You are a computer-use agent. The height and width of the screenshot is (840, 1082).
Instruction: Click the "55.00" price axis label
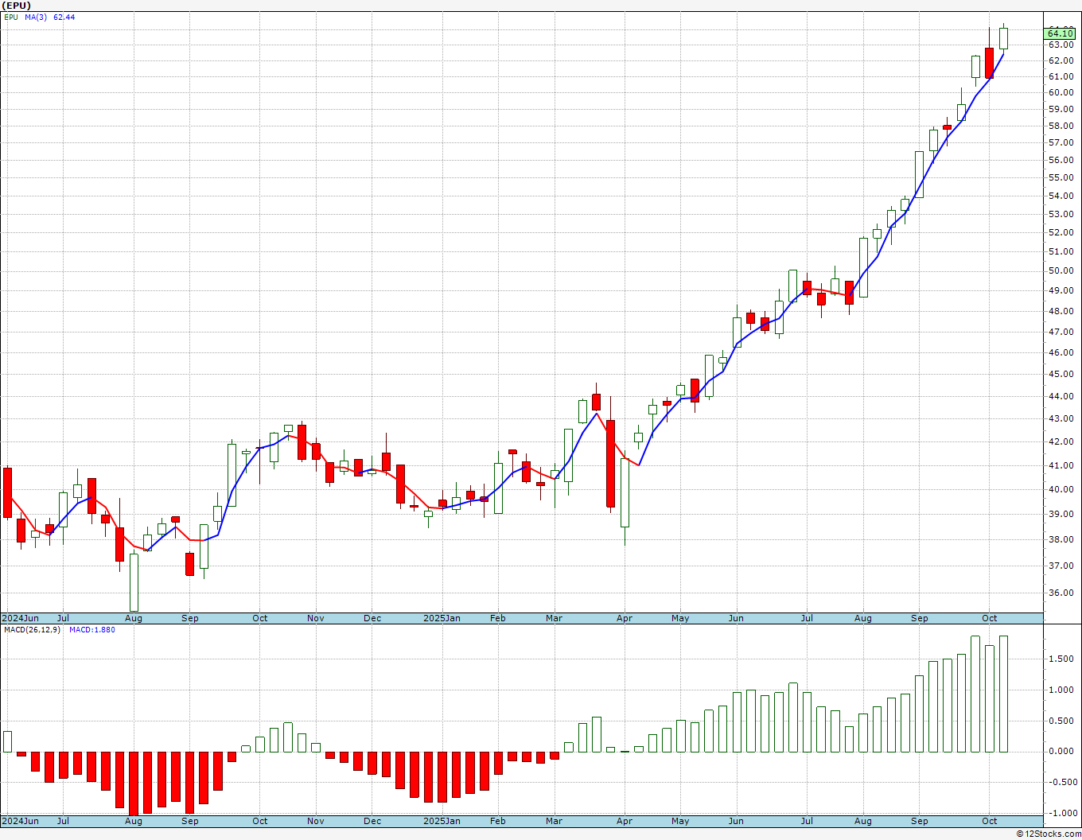click(1061, 177)
